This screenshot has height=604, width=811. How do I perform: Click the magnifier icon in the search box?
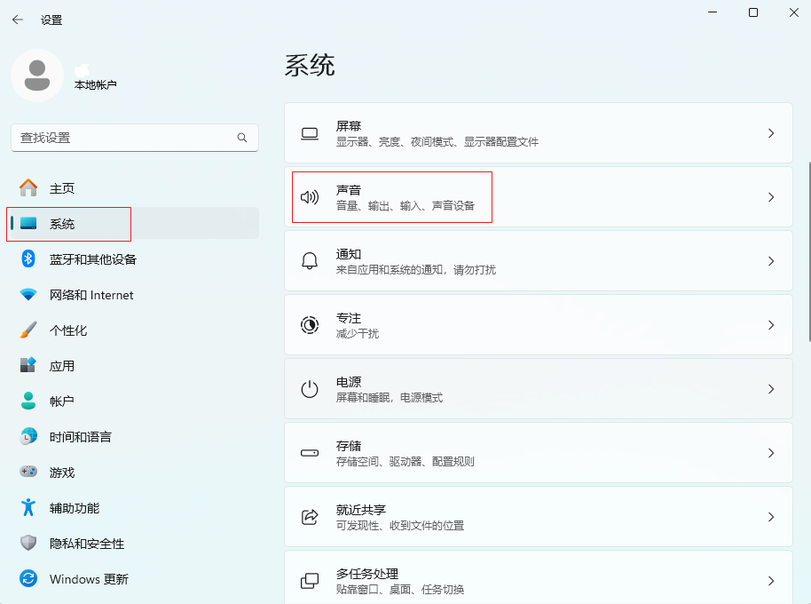[242, 138]
